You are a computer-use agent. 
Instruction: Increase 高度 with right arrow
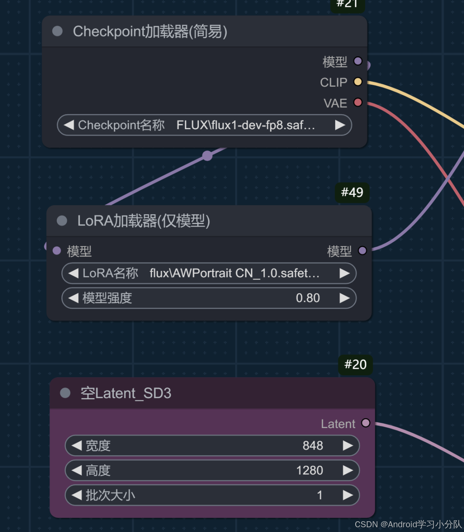point(348,470)
